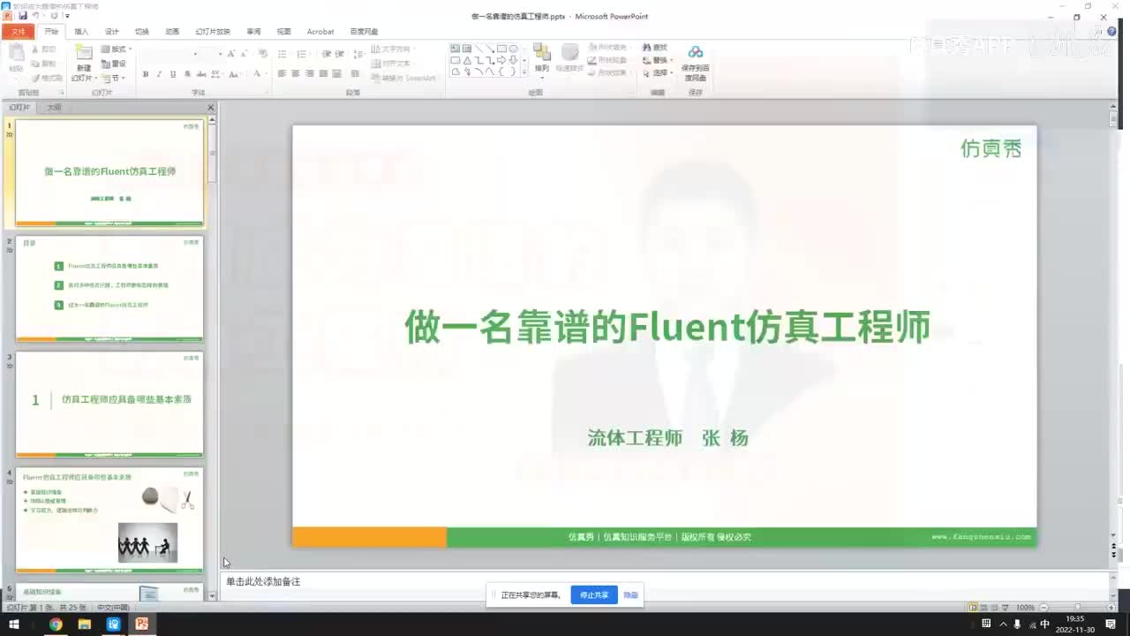Click Decrease Font Size icon
The image size is (1130, 636).
pos(244,54)
